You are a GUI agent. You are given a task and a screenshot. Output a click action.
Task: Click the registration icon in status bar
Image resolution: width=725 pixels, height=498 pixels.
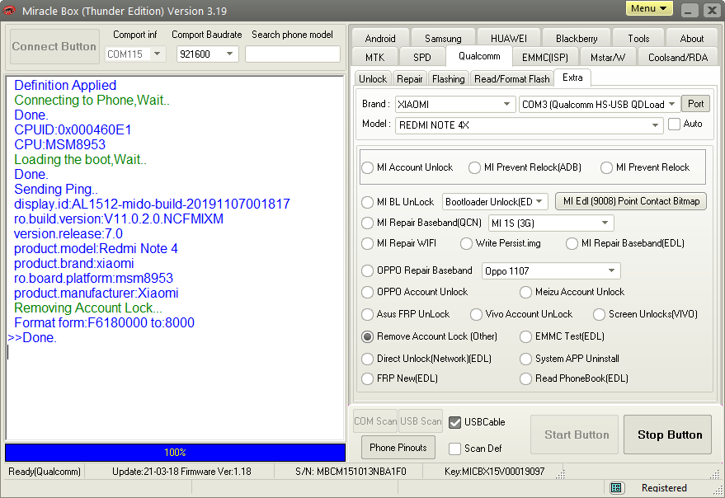click(616, 488)
